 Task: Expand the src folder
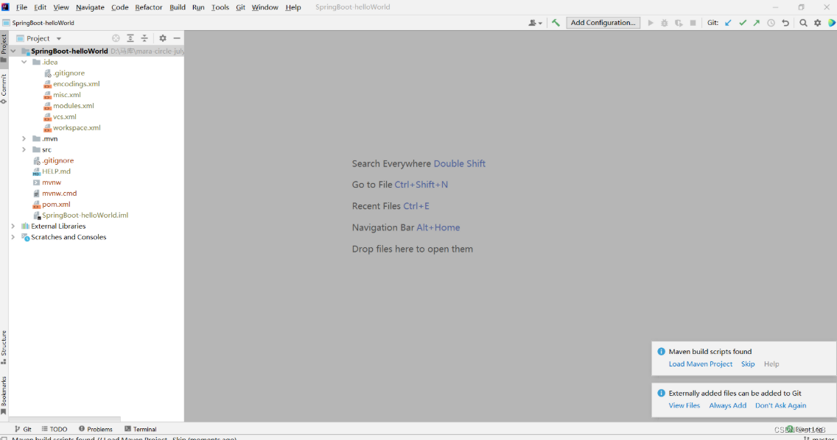[x=24, y=149]
